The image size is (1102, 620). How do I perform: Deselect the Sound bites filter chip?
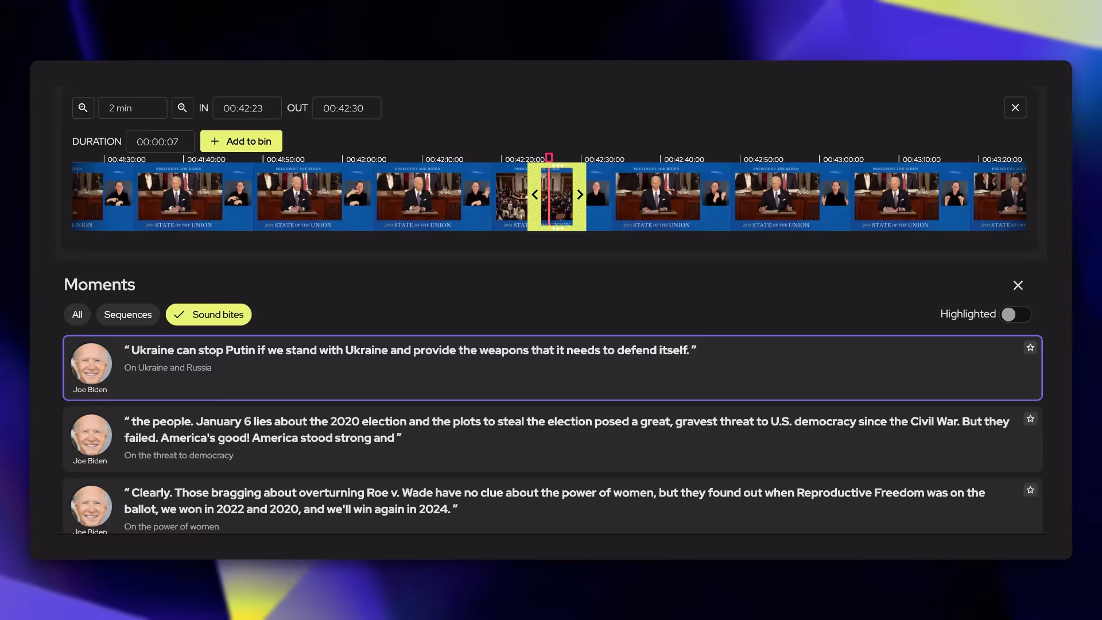coord(208,315)
